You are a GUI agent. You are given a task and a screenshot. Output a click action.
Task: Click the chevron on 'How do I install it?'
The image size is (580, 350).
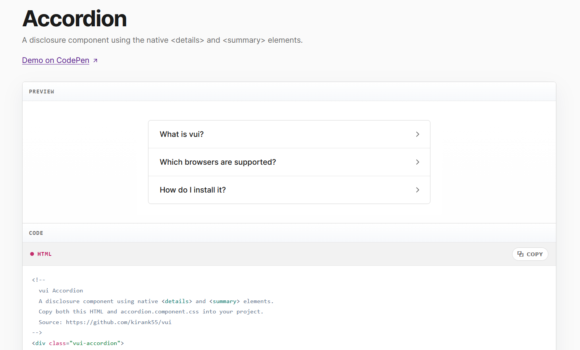(x=417, y=190)
